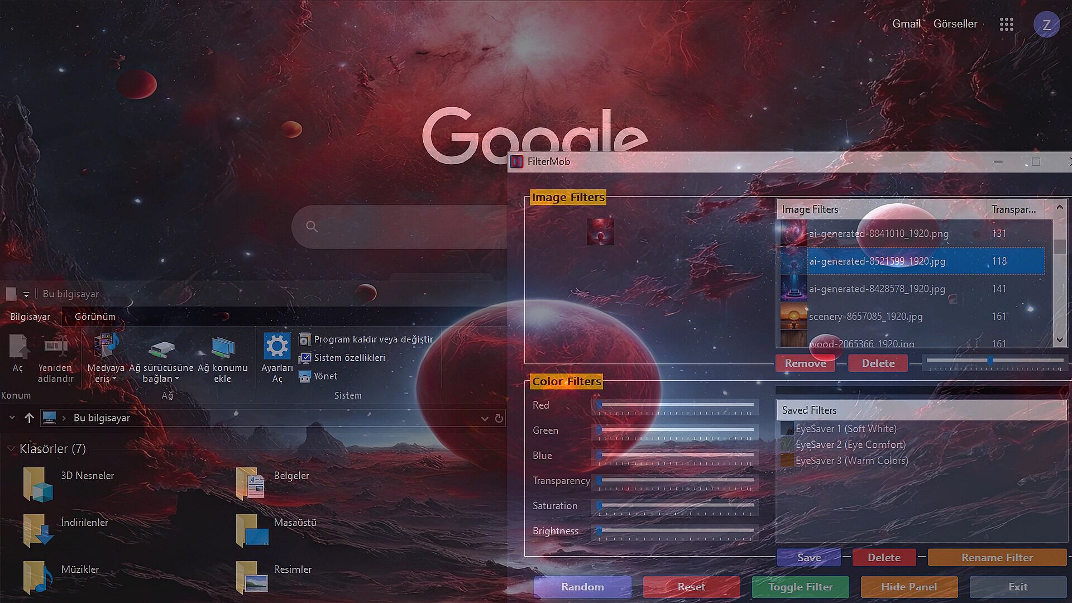Click the refresh icon in address bar
This screenshot has height=603, width=1072.
(499, 418)
